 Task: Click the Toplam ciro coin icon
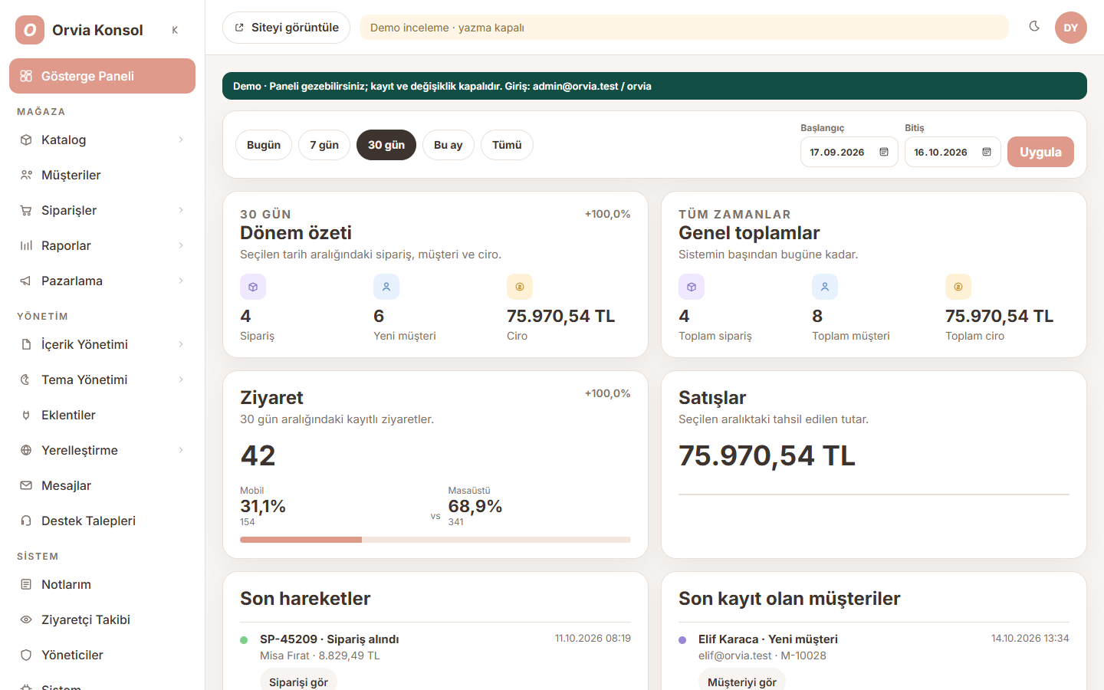coord(958,287)
